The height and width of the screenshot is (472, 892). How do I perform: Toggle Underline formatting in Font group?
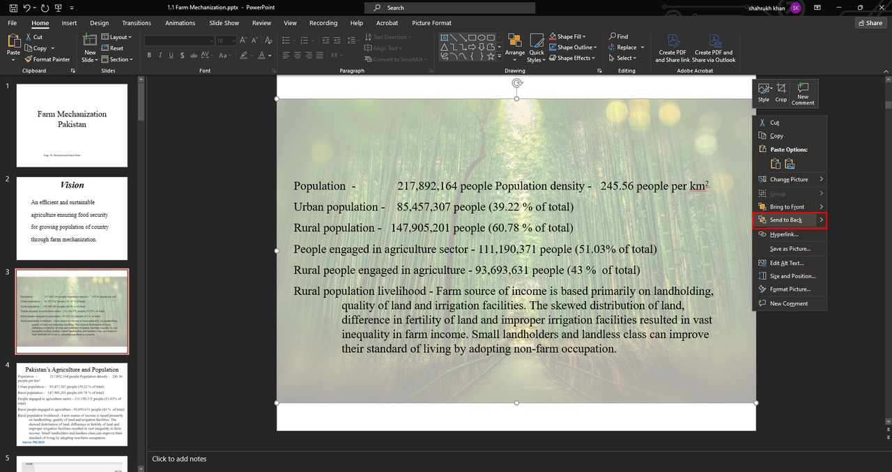point(171,55)
